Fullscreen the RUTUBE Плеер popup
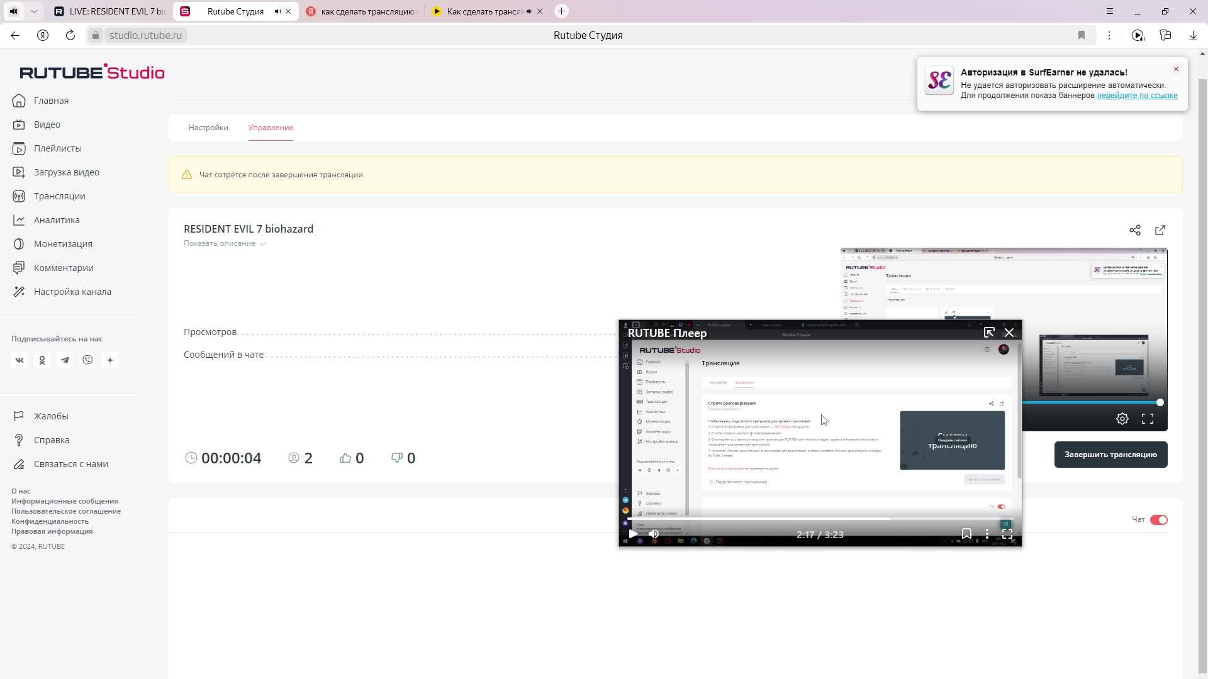 1007,534
